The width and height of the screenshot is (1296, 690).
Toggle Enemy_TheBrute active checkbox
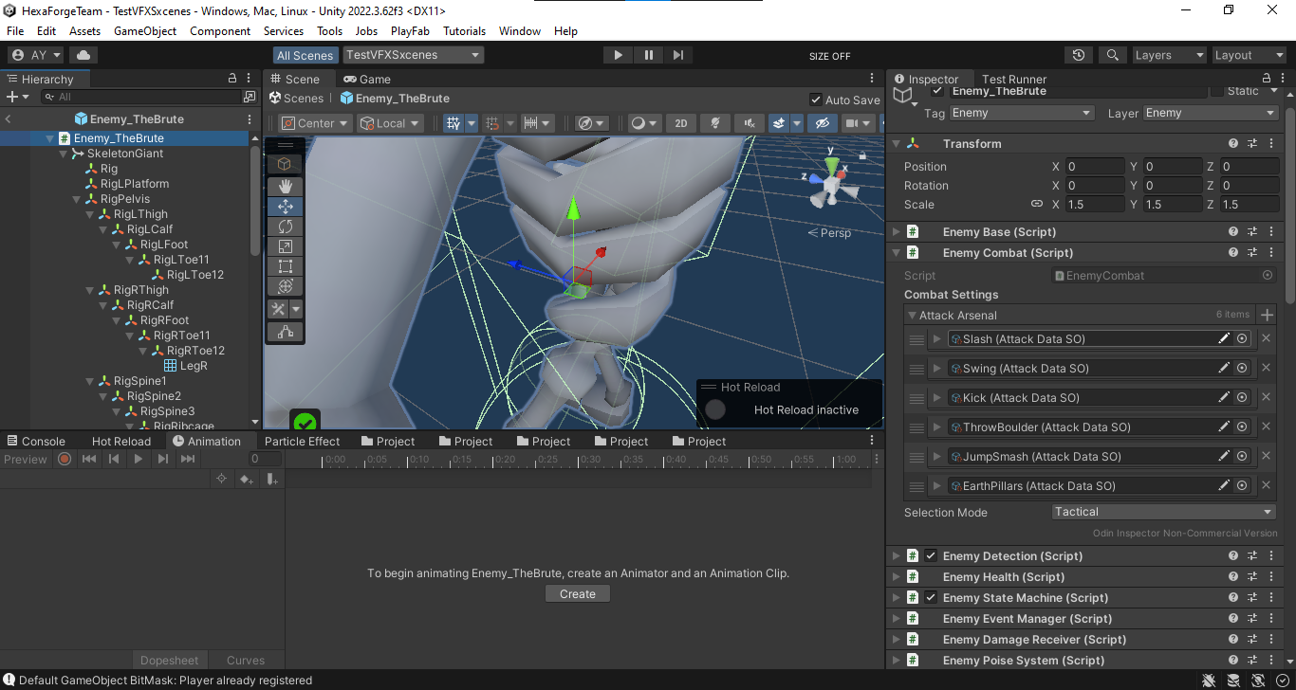click(937, 91)
